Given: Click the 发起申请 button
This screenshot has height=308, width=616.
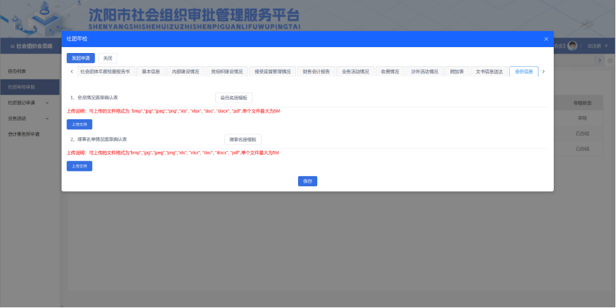Looking at the screenshot, I should (x=80, y=58).
